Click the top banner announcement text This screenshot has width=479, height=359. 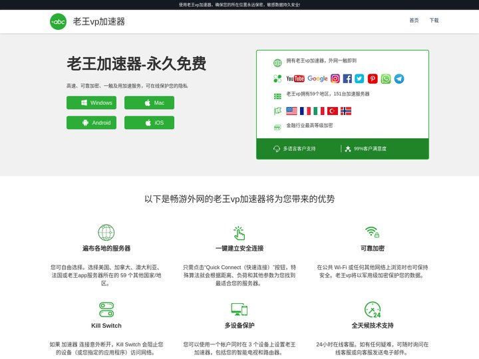(x=239, y=5)
